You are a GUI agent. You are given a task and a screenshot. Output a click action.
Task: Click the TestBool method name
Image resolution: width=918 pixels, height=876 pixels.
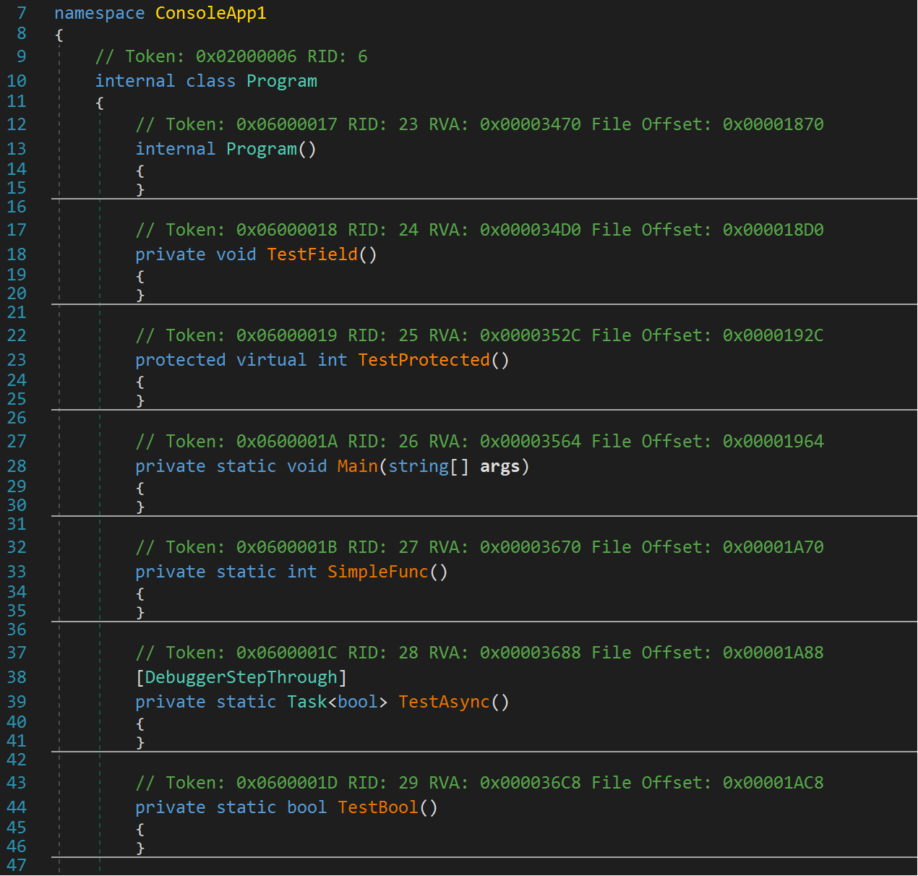coord(377,807)
